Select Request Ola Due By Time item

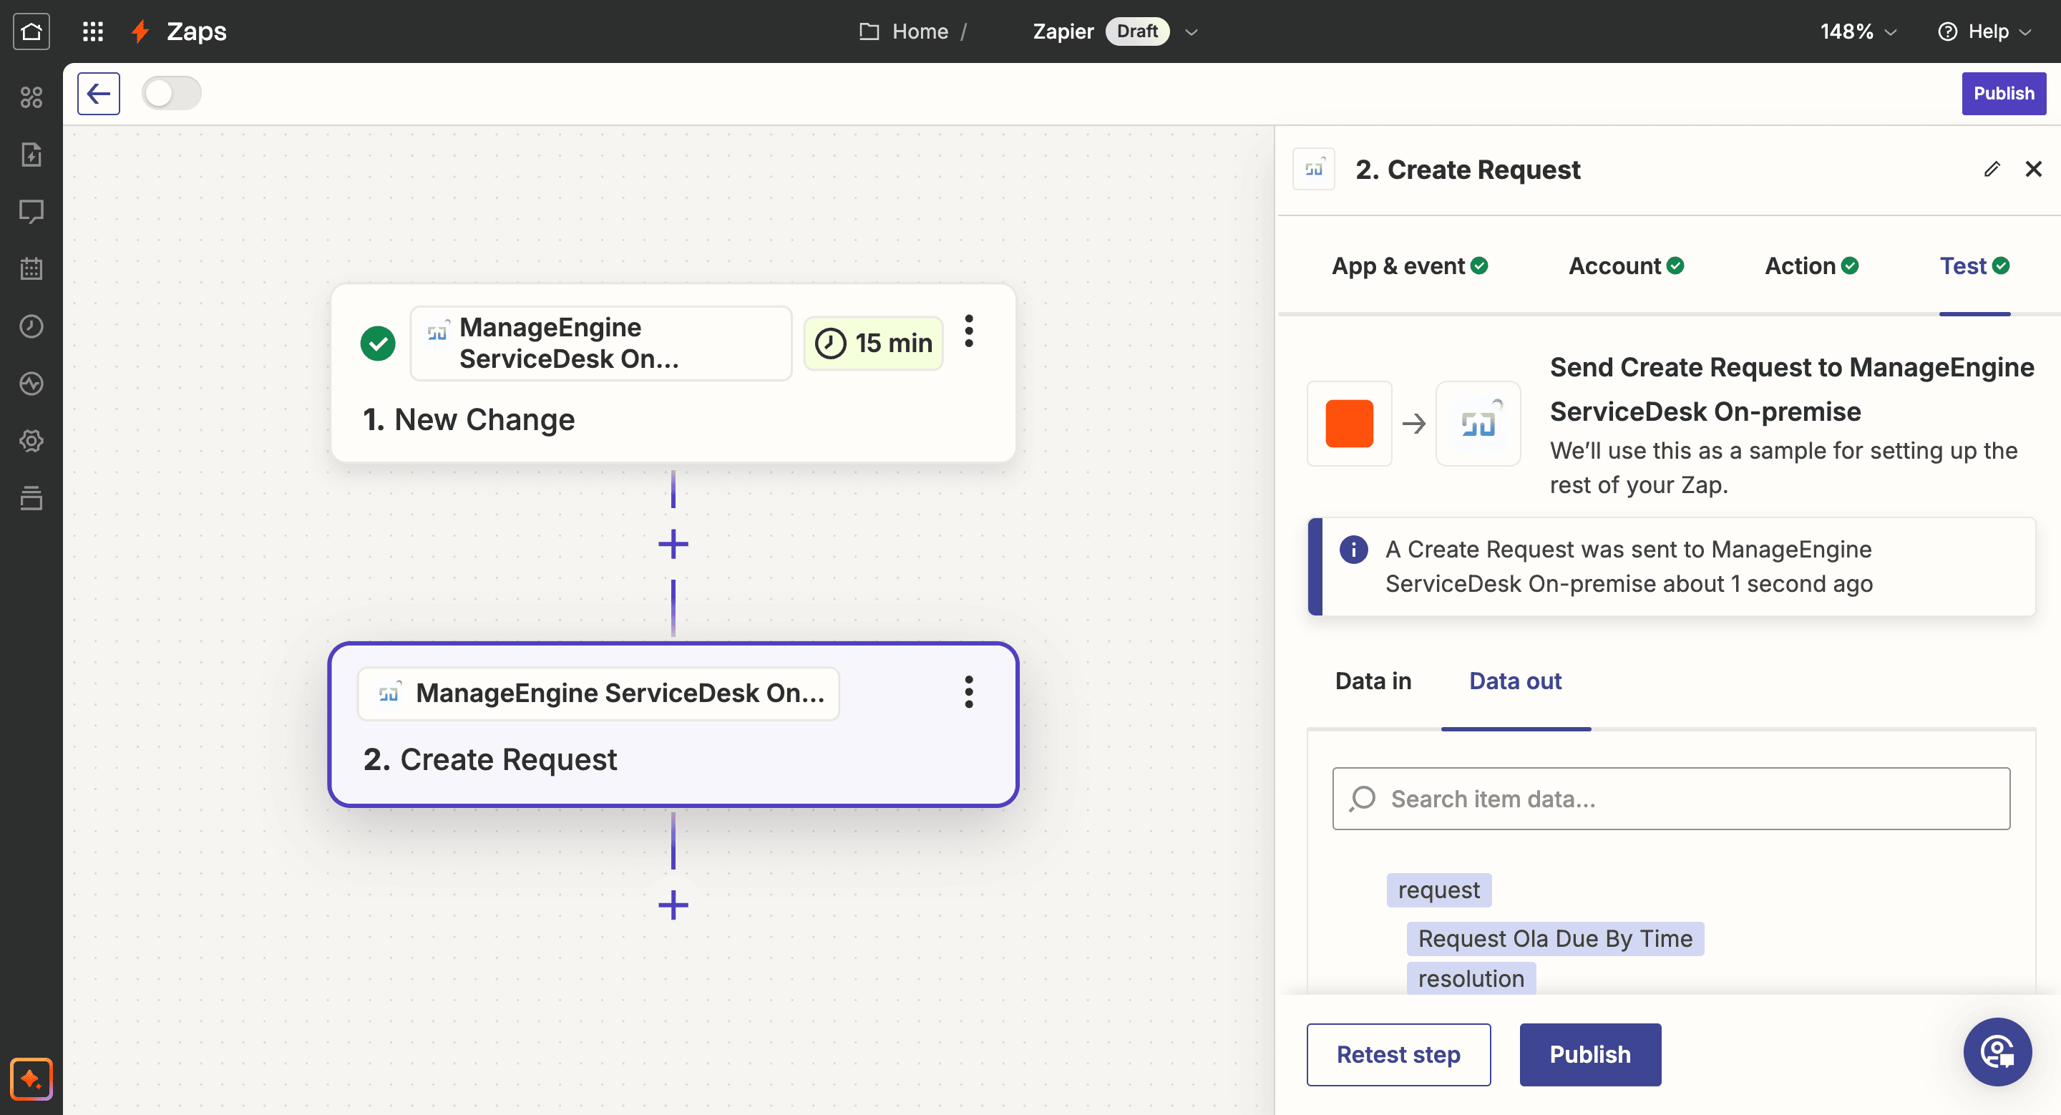[1554, 938]
